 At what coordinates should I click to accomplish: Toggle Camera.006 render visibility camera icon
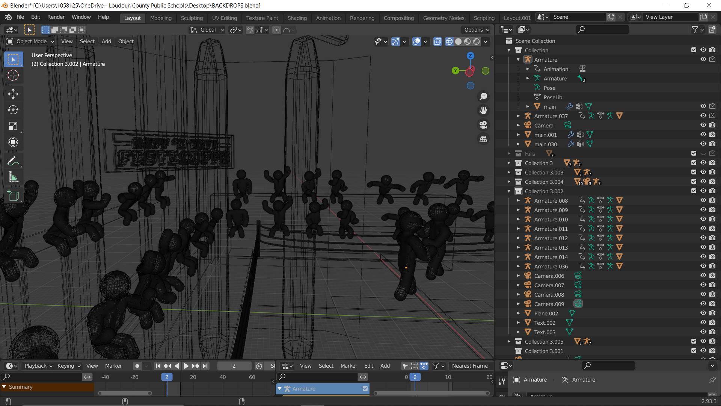coord(712,276)
